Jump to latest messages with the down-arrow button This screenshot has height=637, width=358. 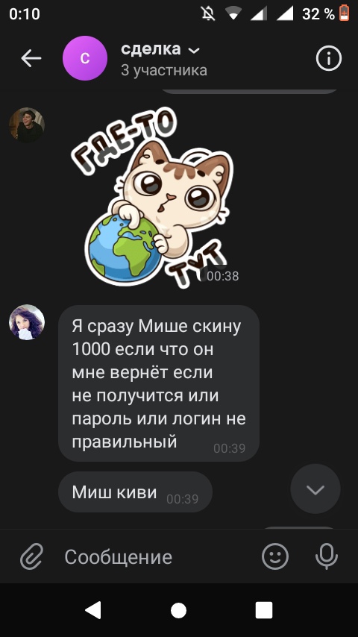[315, 489]
